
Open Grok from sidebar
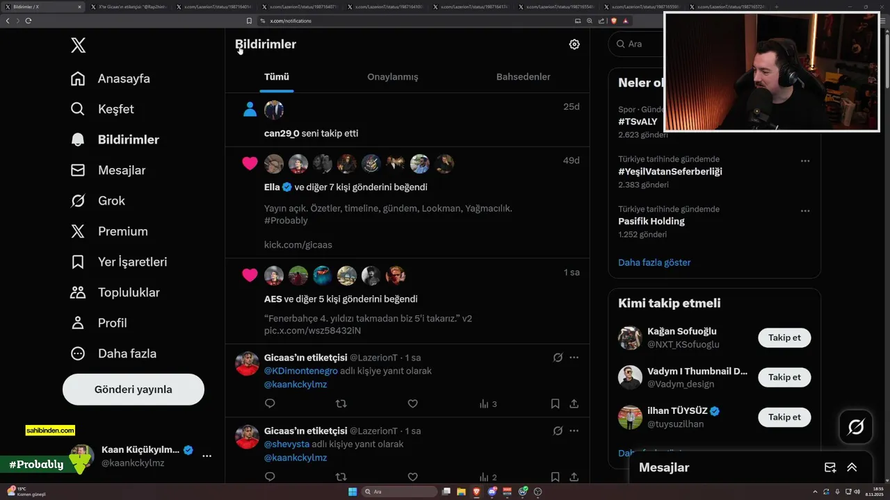click(x=98, y=201)
